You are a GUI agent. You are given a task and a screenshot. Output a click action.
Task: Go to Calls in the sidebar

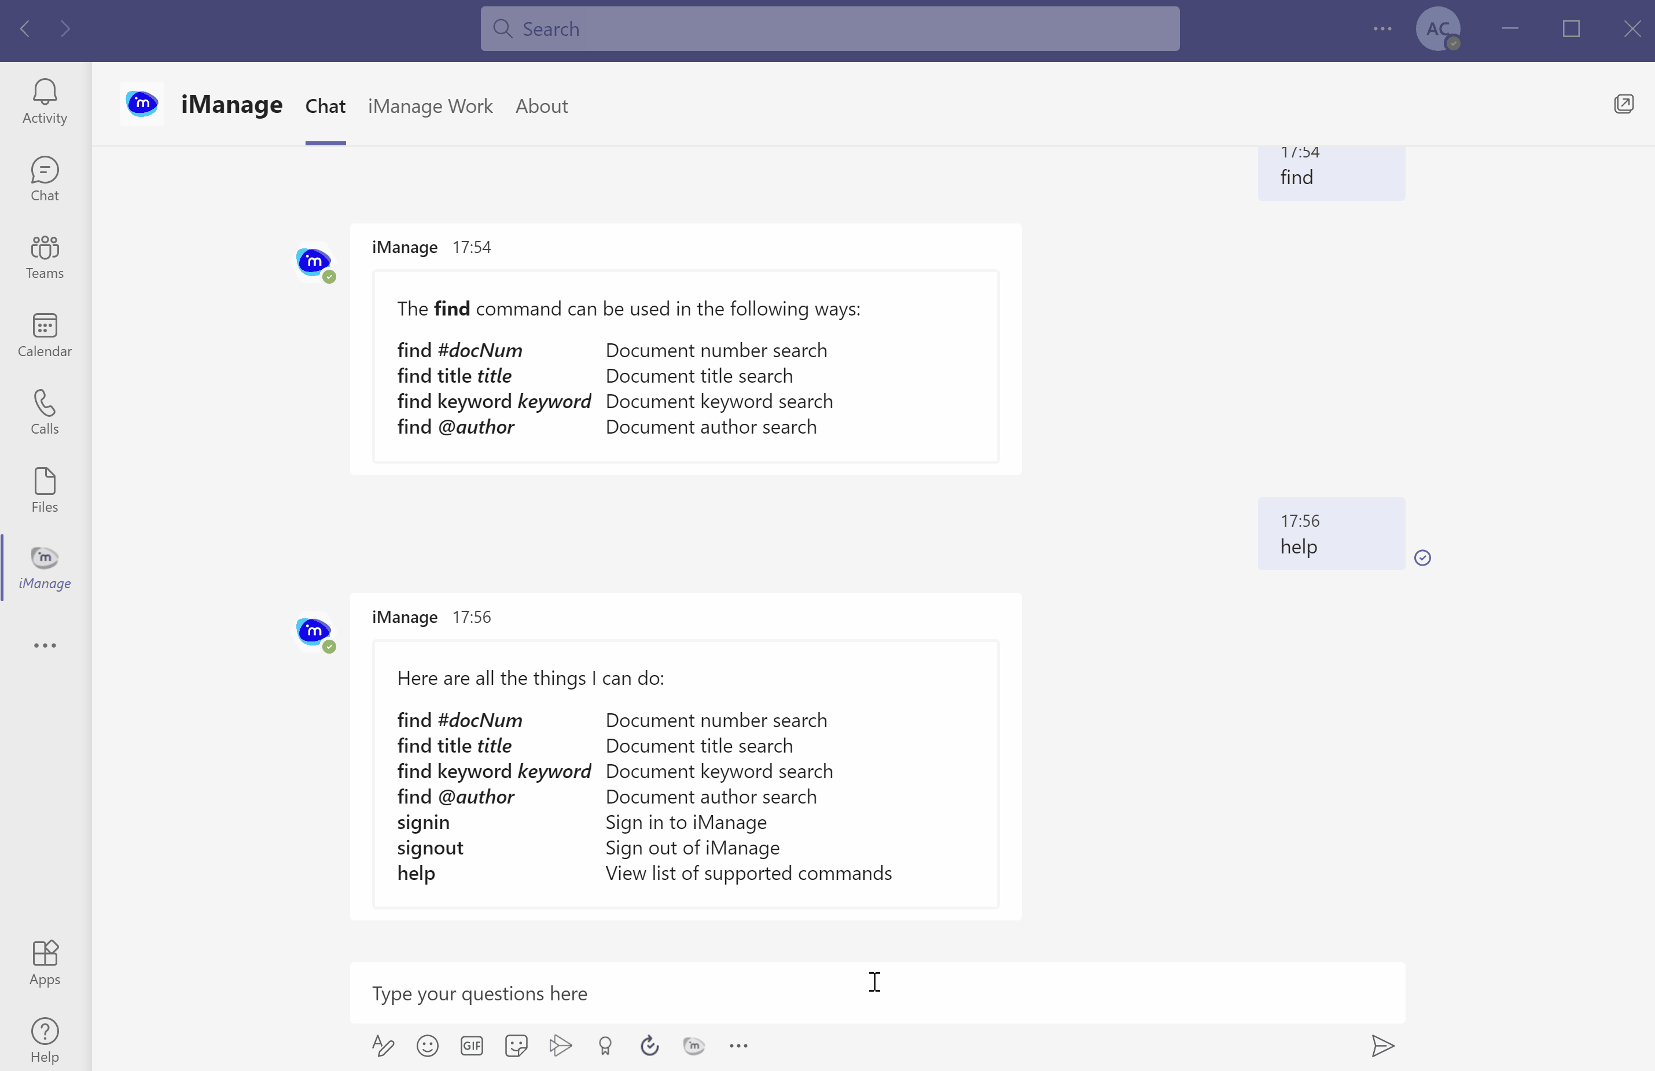click(x=45, y=412)
